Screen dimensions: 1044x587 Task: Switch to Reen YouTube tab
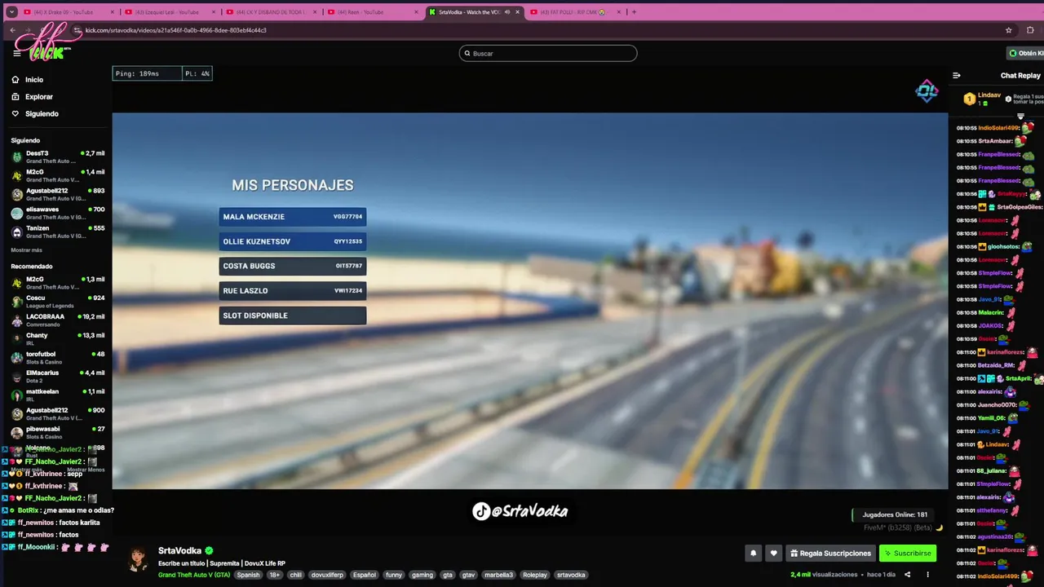374,12
